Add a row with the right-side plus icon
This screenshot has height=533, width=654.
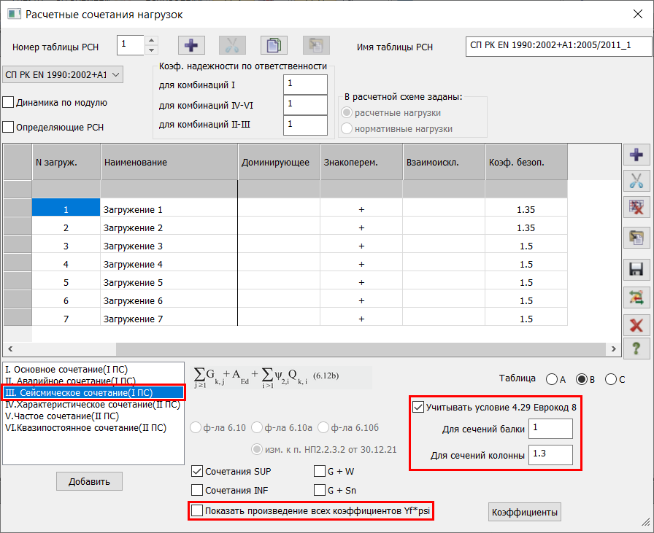tap(635, 155)
